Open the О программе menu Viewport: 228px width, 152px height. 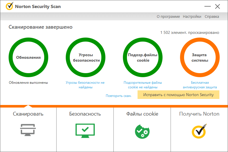pyautogui.click(x=168, y=17)
